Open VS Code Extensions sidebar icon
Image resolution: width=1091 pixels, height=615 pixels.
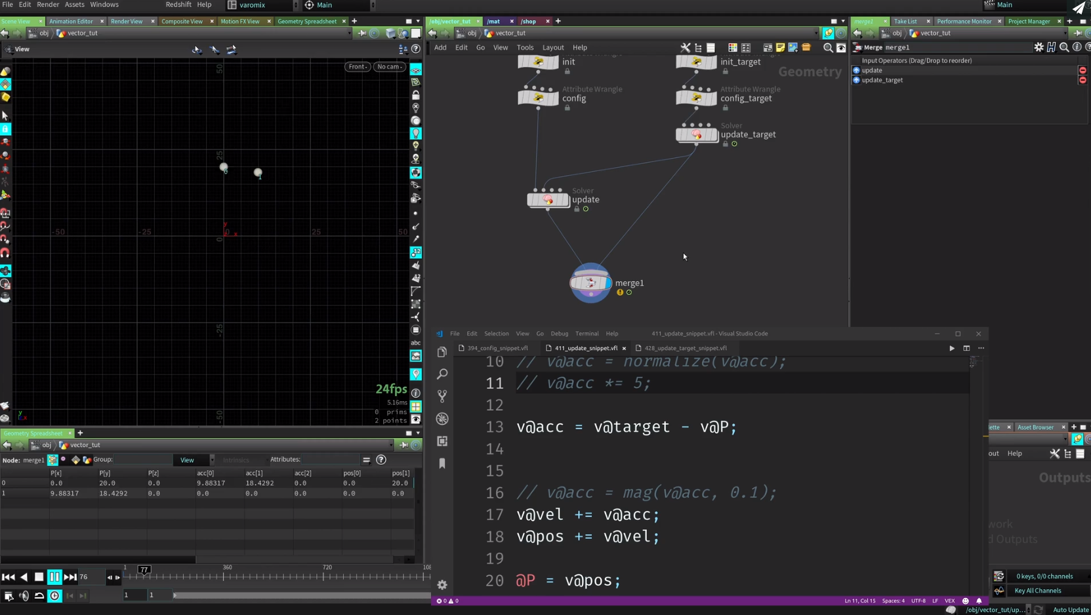(442, 441)
